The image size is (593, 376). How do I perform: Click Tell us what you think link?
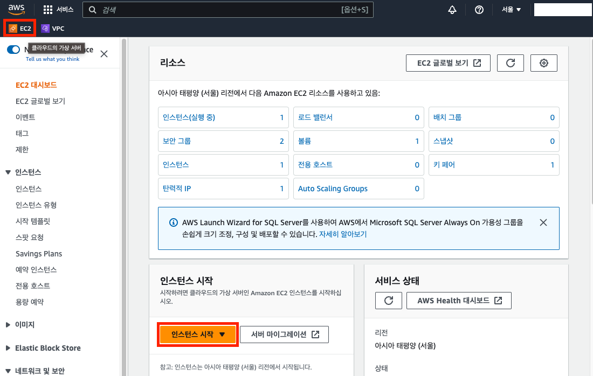pos(53,59)
